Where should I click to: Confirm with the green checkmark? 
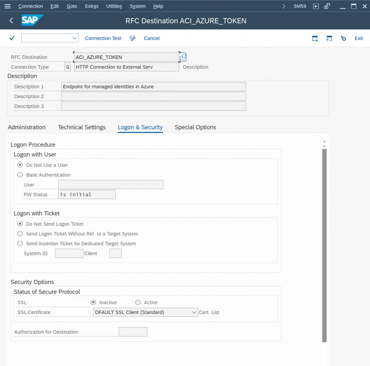pos(12,38)
